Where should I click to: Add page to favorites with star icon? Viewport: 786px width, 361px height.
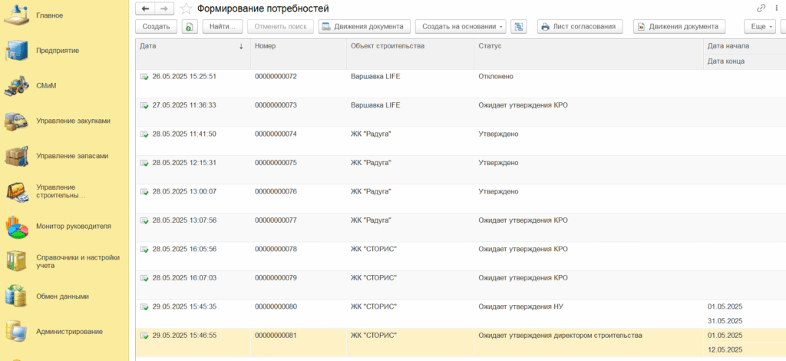point(186,8)
